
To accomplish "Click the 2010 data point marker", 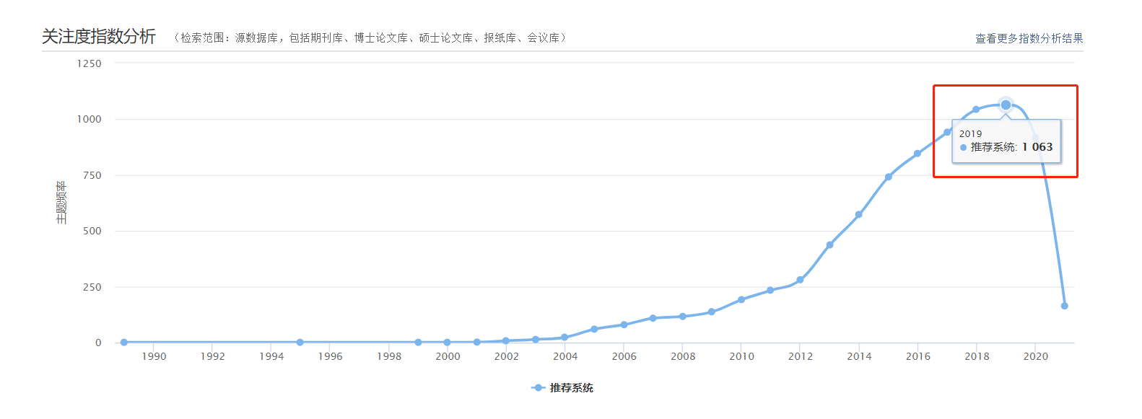I will 741,299.
